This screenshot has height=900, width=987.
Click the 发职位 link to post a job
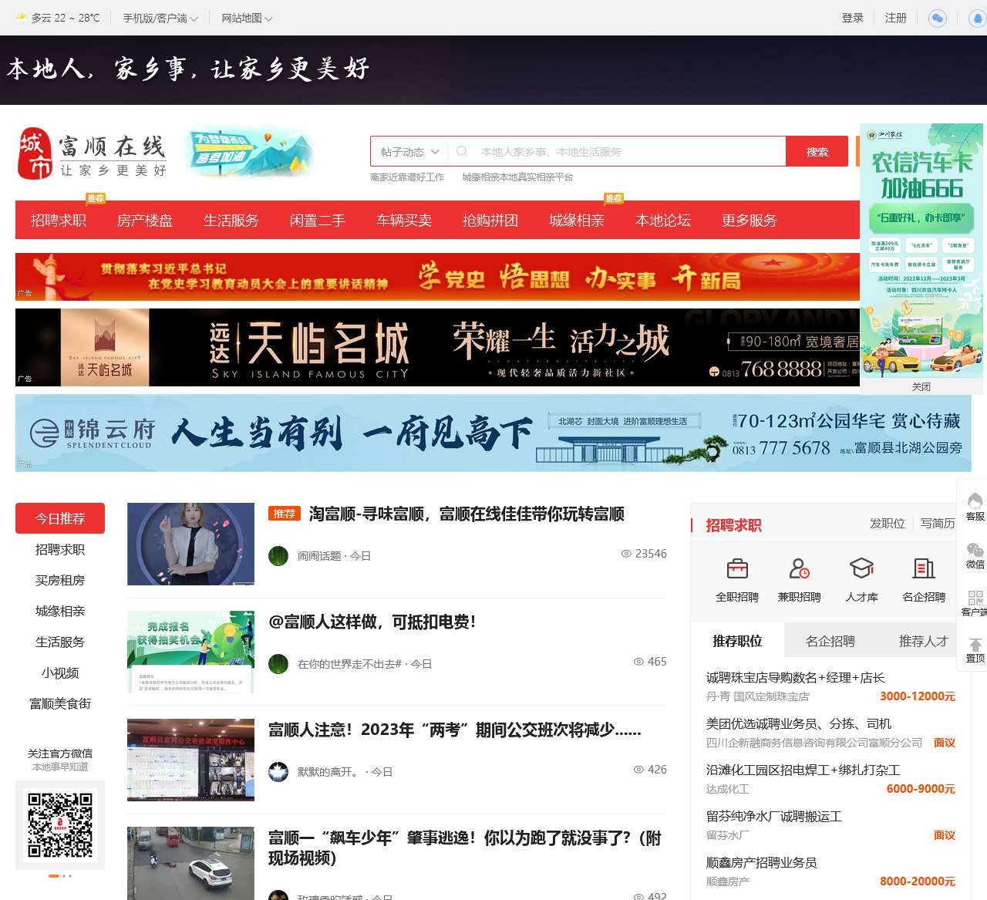(x=888, y=523)
